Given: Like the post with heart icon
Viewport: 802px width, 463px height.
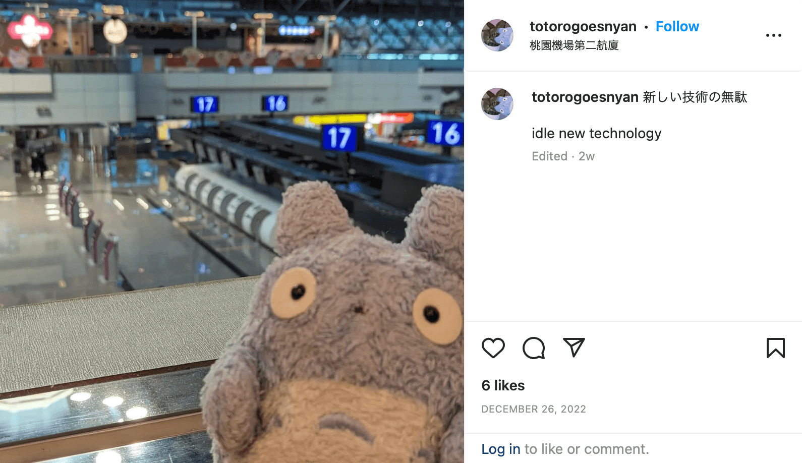Looking at the screenshot, I should [493, 348].
